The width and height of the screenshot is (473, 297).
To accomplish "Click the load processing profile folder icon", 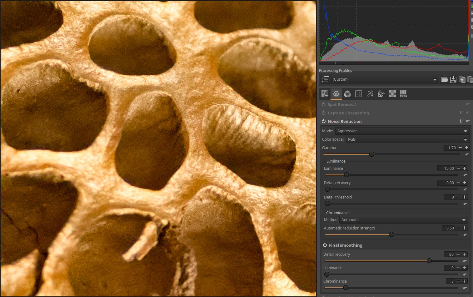I will [x=444, y=80].
